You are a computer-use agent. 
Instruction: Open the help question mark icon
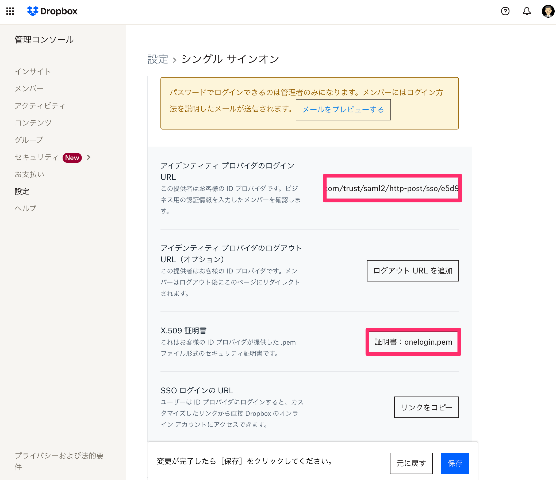[x=505, y=11]
